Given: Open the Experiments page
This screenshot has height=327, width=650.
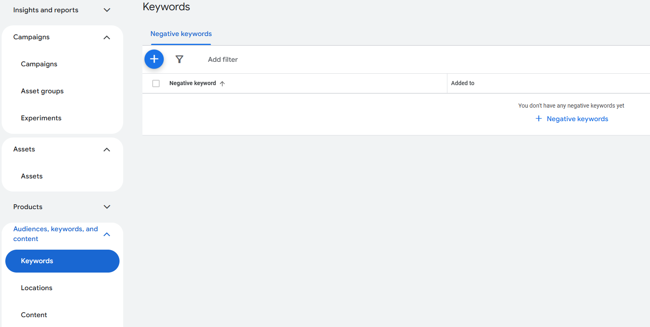Looking at the screenshot, I should tap(41, 118).
